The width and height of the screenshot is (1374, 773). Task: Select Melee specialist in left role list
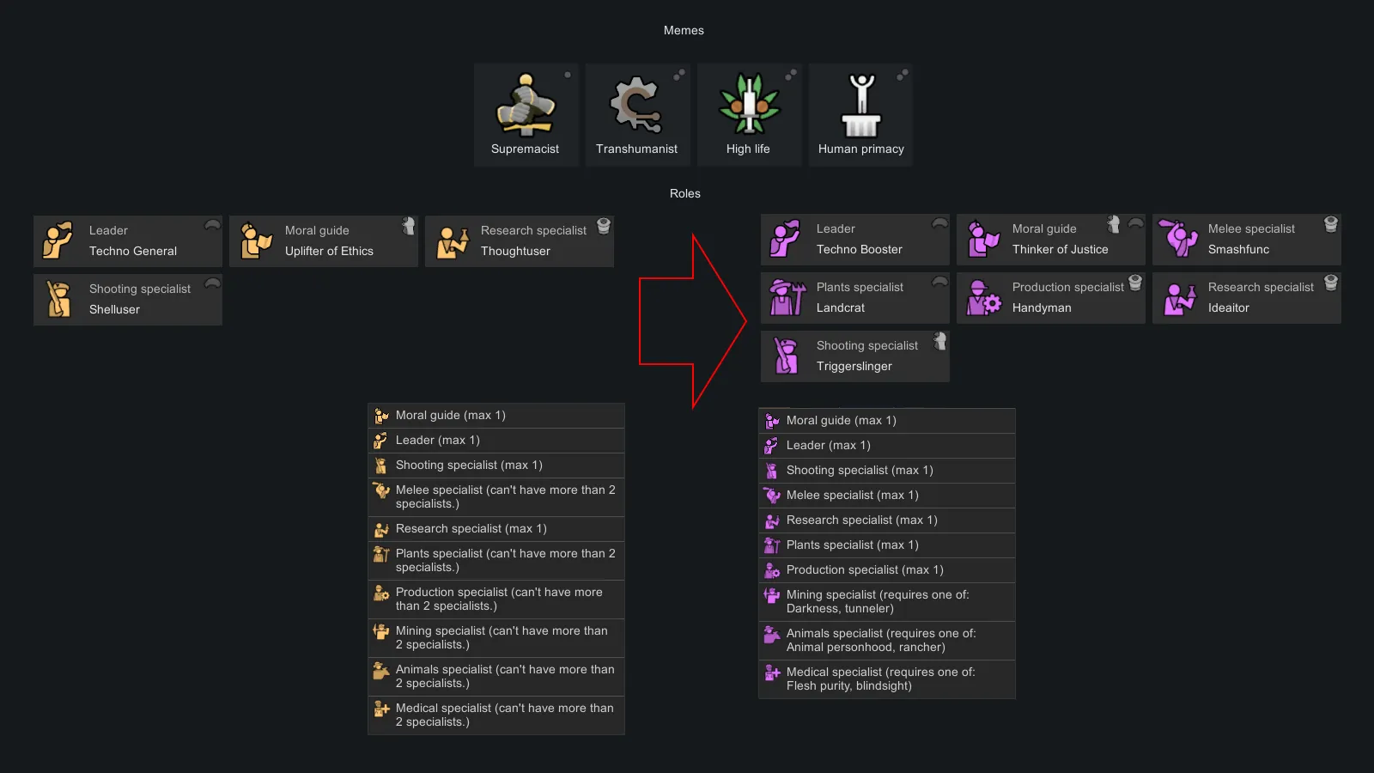pyautogui.click(x=496, y=496)
